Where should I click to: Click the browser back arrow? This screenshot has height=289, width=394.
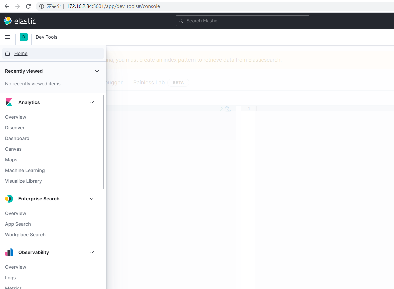[x=7, y=6]
